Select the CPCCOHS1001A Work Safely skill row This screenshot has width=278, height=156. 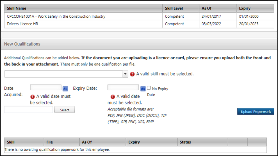(56, 17)
